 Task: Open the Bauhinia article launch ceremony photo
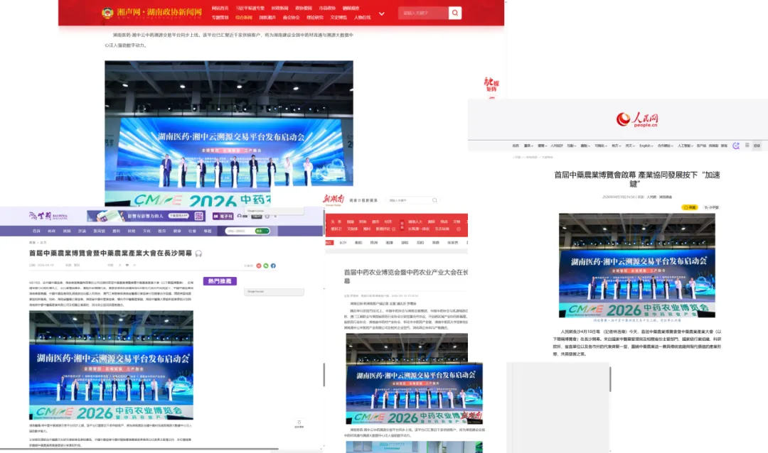(x=111, y=365)
